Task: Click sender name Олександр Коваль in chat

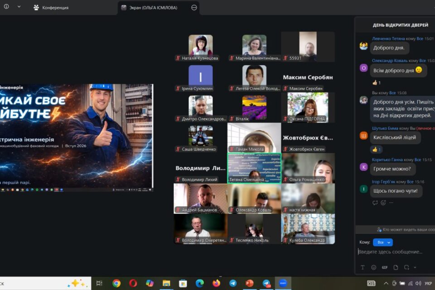Action: (x=390, y=61)
